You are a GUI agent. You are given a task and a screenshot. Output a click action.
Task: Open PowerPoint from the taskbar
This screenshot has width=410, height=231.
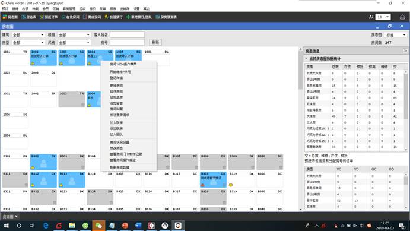click(x=125, y=226)
